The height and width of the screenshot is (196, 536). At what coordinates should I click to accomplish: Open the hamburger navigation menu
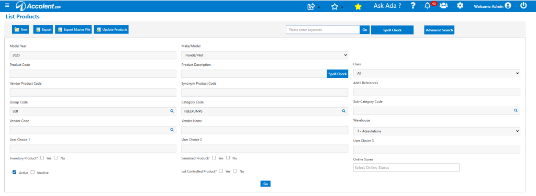click(7, 5)
